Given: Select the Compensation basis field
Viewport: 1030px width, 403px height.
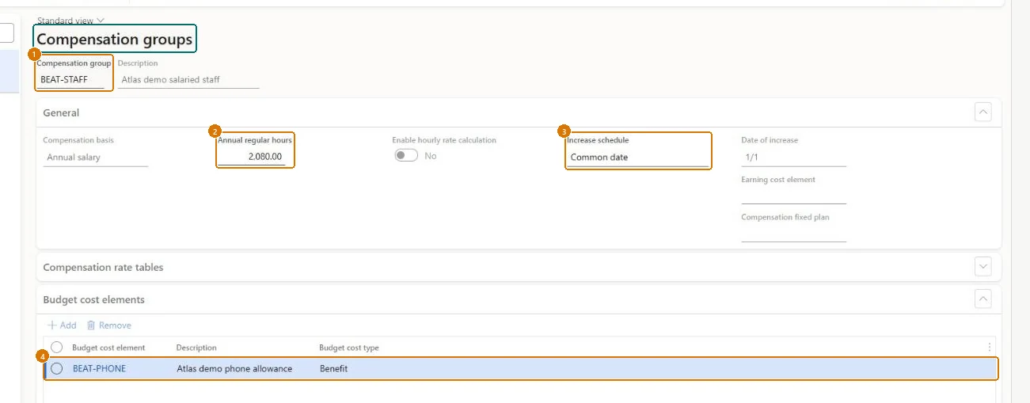Looking at the screenshot, I should click(x=96, y=158).
